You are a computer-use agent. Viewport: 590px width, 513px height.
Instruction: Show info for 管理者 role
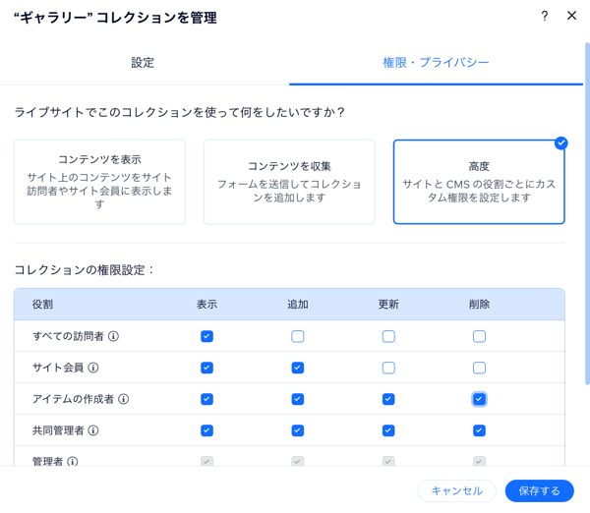point(73,461)
